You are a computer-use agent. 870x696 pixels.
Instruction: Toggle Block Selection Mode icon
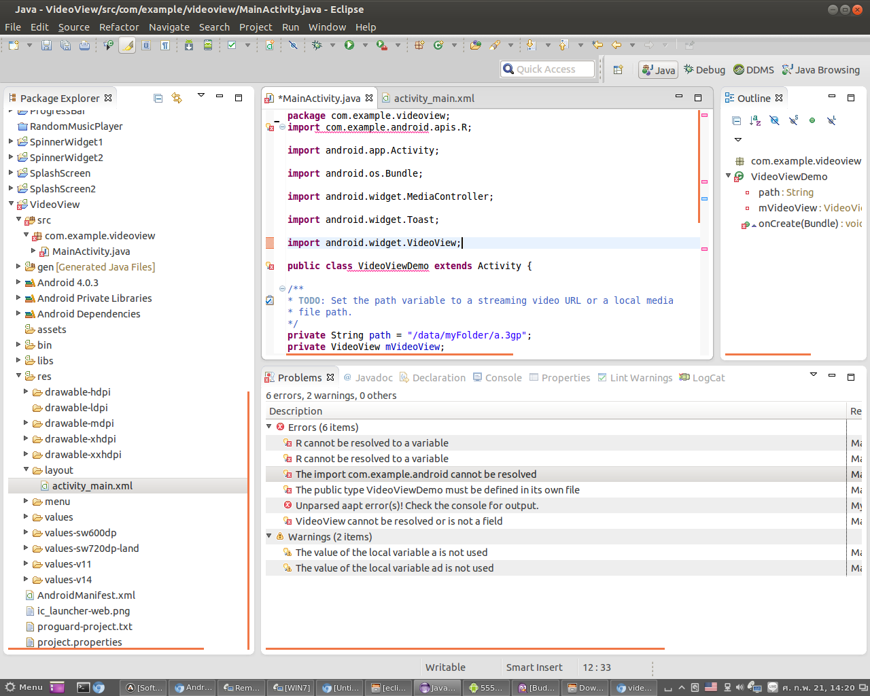click(x=146, y=45)
